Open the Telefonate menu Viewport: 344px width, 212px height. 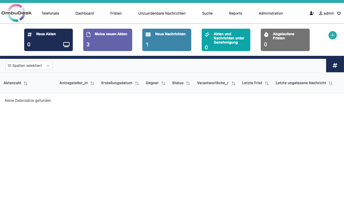[50, 13]
